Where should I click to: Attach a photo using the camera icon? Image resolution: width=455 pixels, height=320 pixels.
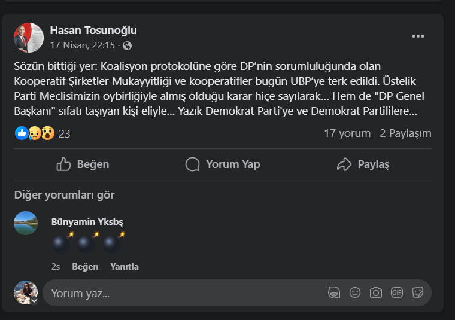click(x=376, y=292)
